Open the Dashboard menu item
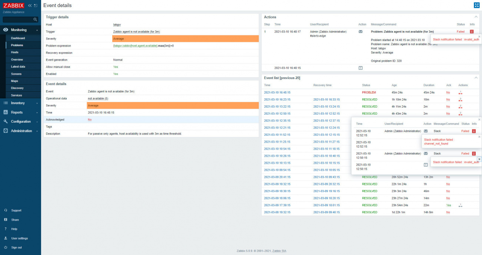The width and height of the screenshot is (482, 255). coord(17,38)
